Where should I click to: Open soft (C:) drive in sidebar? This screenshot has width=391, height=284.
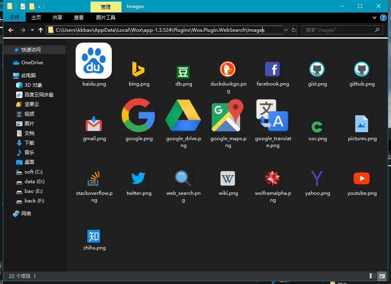(33, 172)
